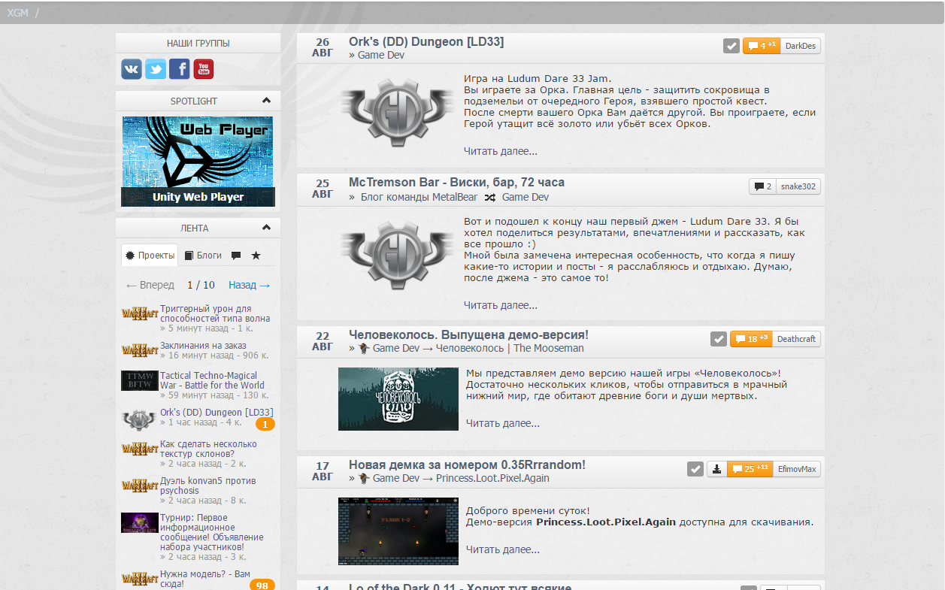Image resolution: width=945 pixels, height=590 pixels.
Task: Click Warcraft icon beside Дуэль konvan5
Action: point(140,486)
